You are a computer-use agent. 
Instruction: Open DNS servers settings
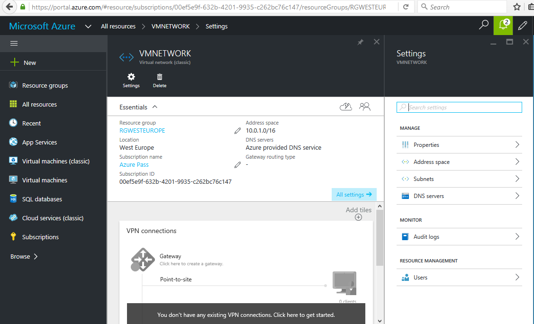pos(459,196)
